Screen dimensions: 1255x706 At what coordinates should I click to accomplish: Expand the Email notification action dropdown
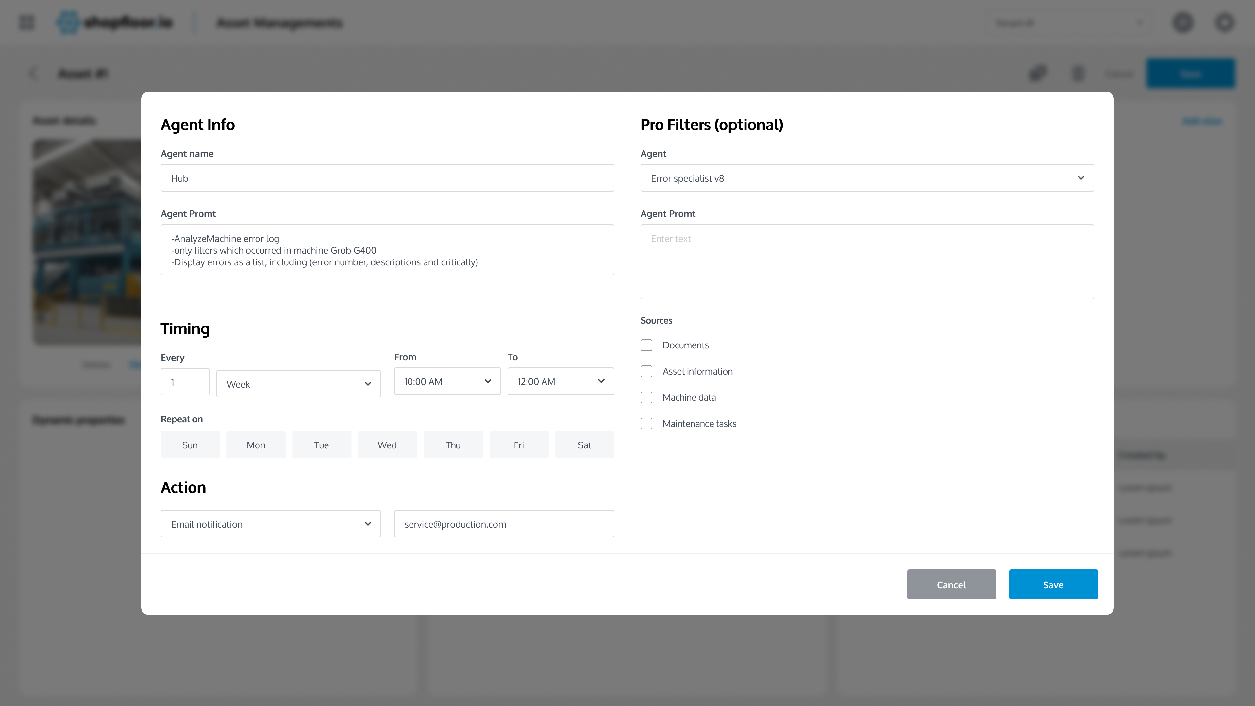click(x=270, y=524)
